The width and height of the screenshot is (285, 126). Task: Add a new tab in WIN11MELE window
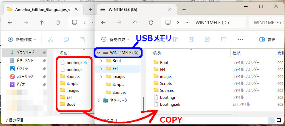coord(184,10)
